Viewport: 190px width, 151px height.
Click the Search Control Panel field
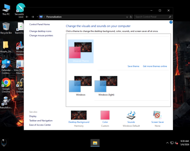pos(153,17)
